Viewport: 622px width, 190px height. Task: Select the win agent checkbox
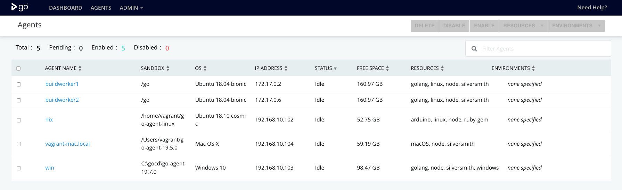[19, 168]
